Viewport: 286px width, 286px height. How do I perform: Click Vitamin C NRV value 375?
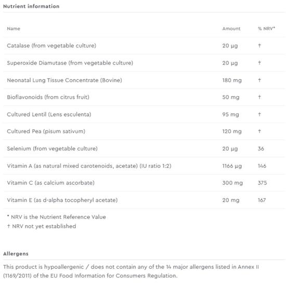coord(262,183)
